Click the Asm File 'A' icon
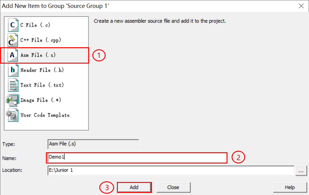 (x=13, y=55)
